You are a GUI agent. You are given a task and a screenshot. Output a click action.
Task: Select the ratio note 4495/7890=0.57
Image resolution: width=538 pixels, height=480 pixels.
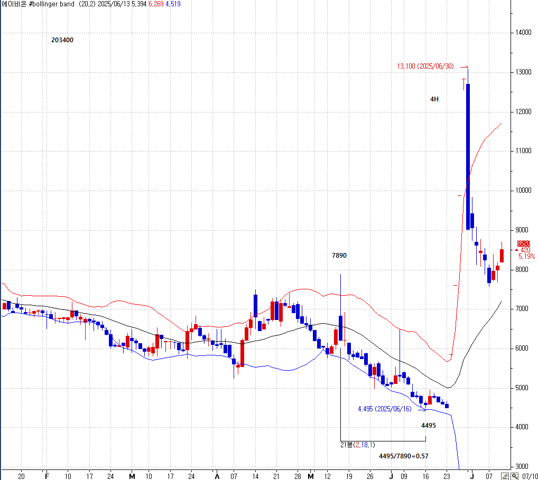click(x=404, y=456)
